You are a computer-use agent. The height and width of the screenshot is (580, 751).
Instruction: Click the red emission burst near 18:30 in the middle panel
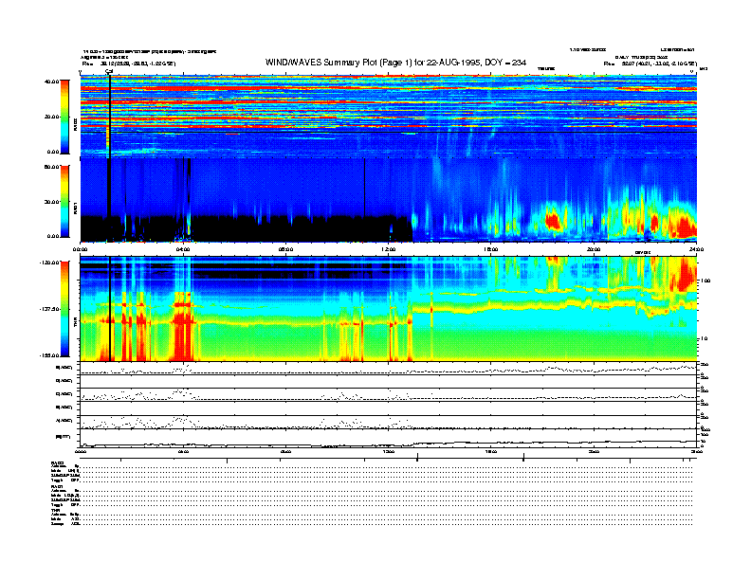coord(553,222)
